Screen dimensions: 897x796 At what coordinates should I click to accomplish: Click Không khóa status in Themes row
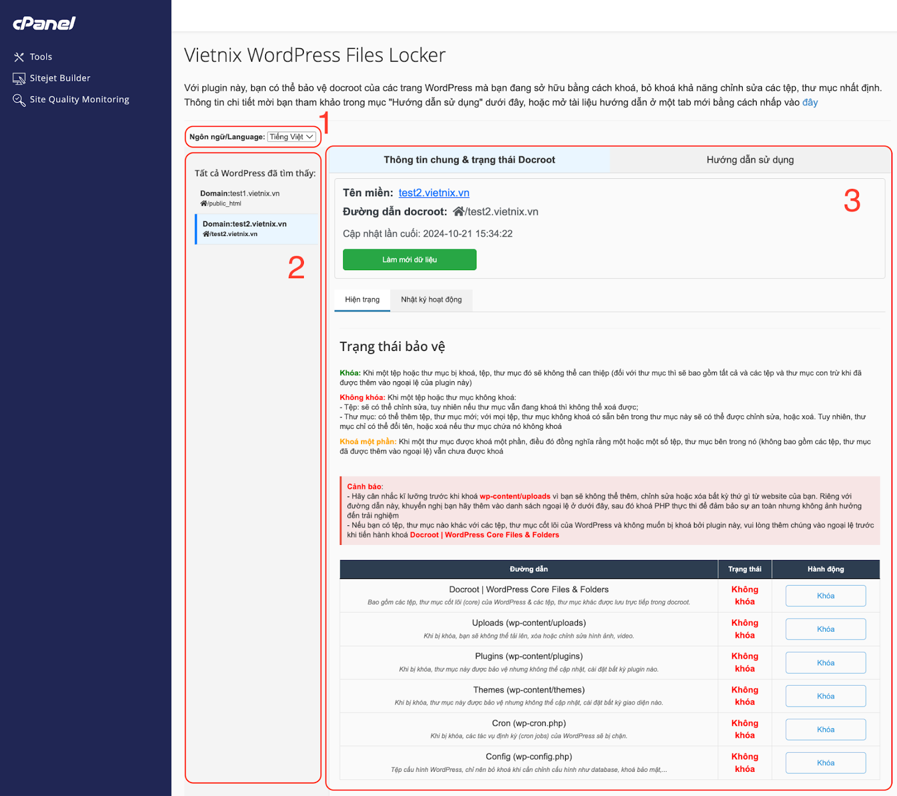(x=745, y=696)
